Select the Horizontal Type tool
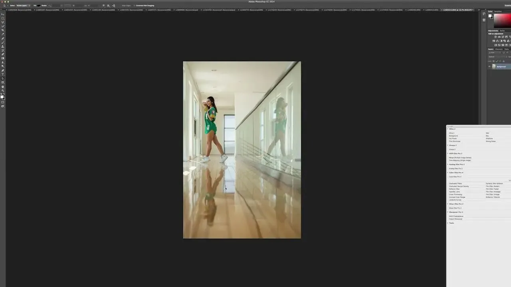The image size is (511, 287). coord(3,74)
